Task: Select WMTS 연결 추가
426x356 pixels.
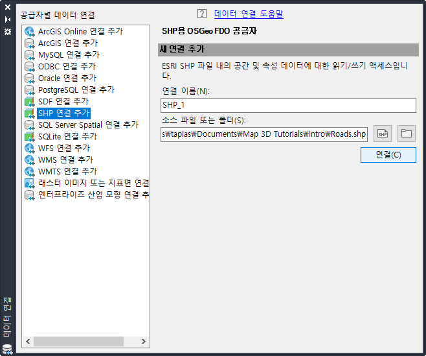Action: pos(67,172)
